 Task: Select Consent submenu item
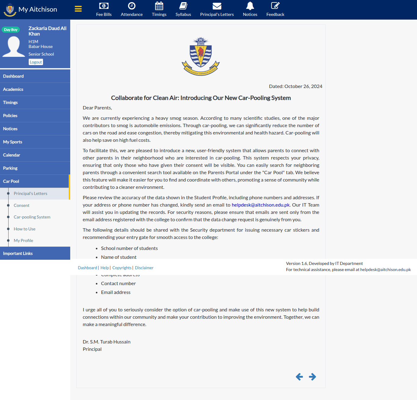(35, 205)
